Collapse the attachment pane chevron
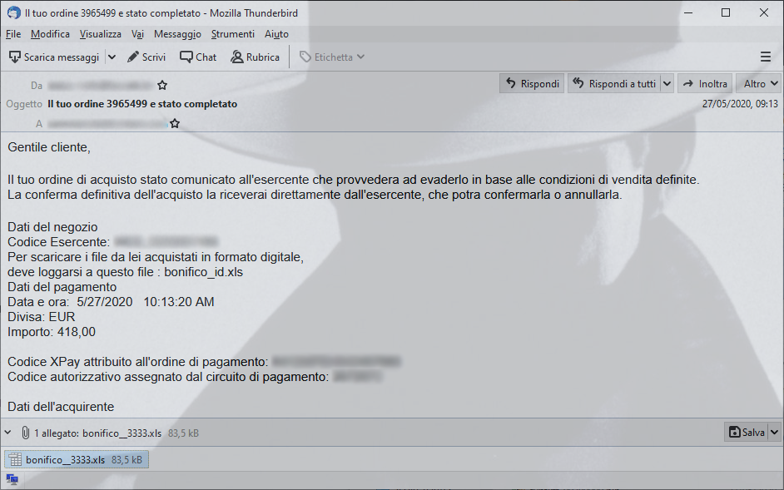Image resolution: width=784 pixels, height=490 pixels. click(x=8, y=433)
